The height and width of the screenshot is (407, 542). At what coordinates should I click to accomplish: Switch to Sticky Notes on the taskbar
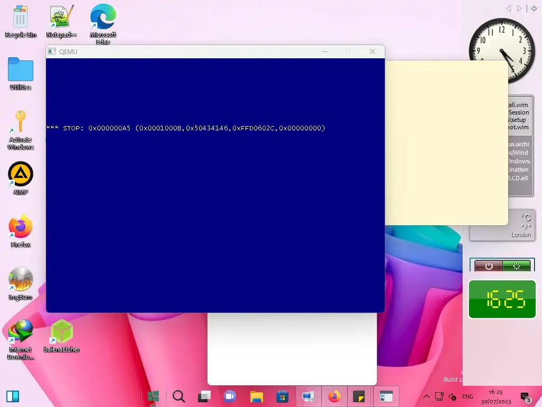pyautogui.click(x=359, y=396)
